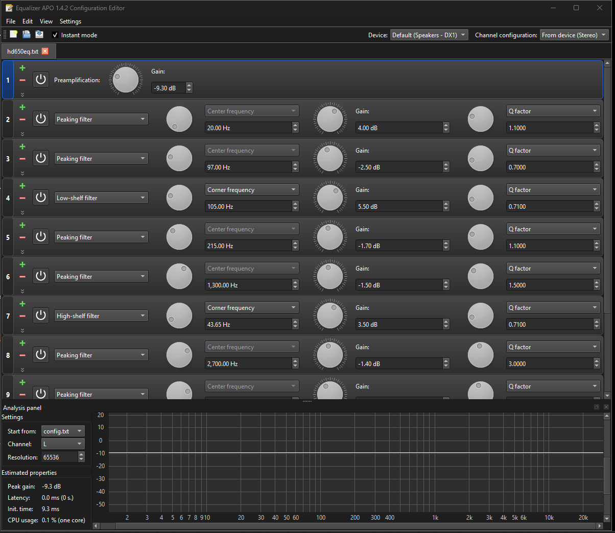Increase Resolution 65536 stepper
The height and width of the screenshot is (533, 615).
81,454
